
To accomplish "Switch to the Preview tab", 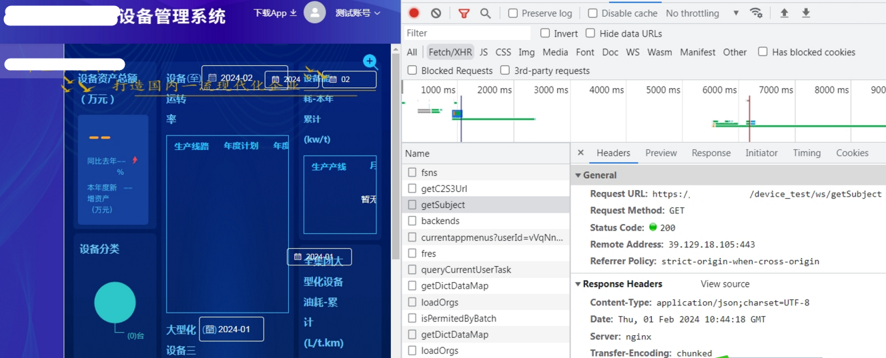I will (x=660, y=153).
